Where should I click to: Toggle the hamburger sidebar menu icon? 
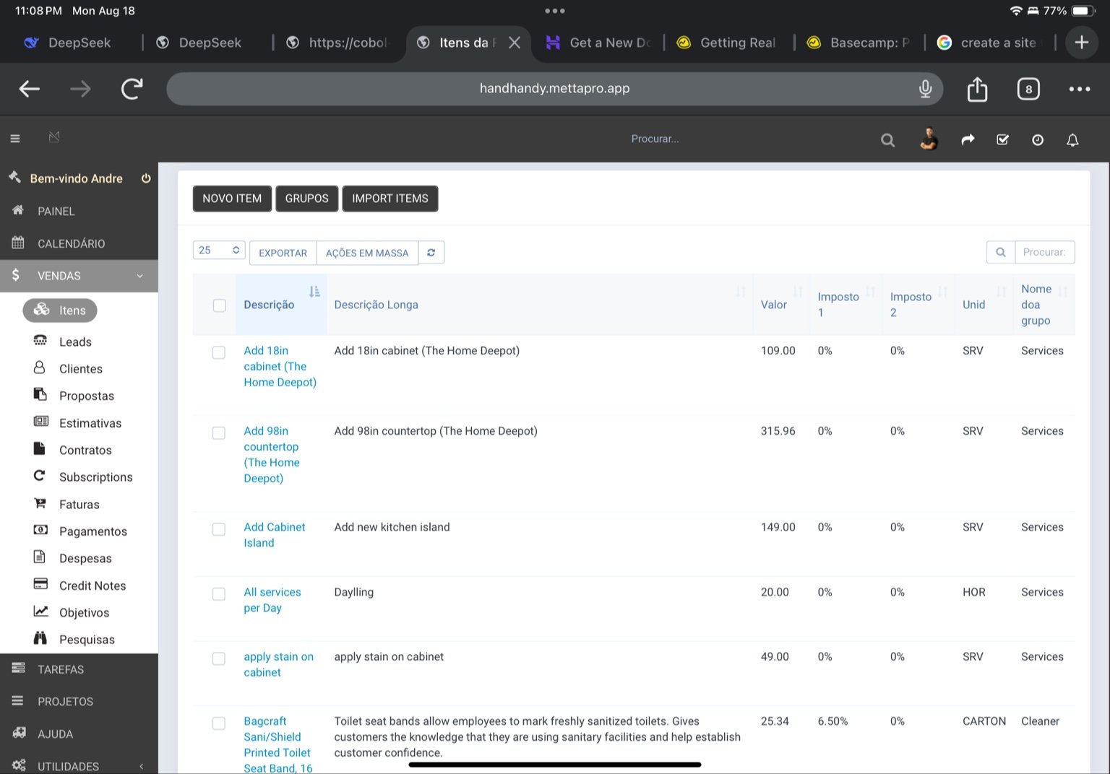tap(15, 139)
